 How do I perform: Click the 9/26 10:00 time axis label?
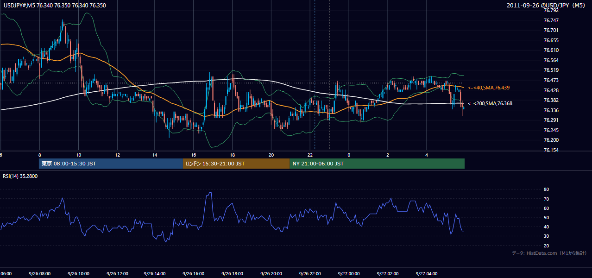[78, 273]
